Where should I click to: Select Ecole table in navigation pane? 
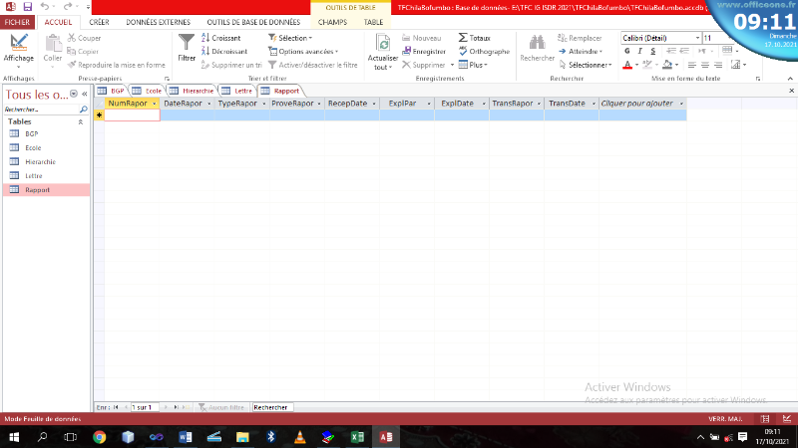(x=33, y=147)
